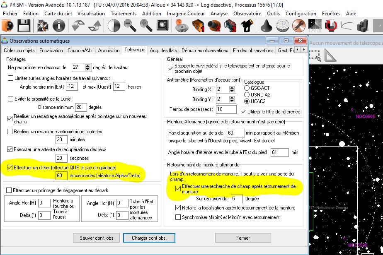The width and height of the screenshot is (383, 255).
Task: Click the half-circle contrast icon
Action: click(114, 26)
